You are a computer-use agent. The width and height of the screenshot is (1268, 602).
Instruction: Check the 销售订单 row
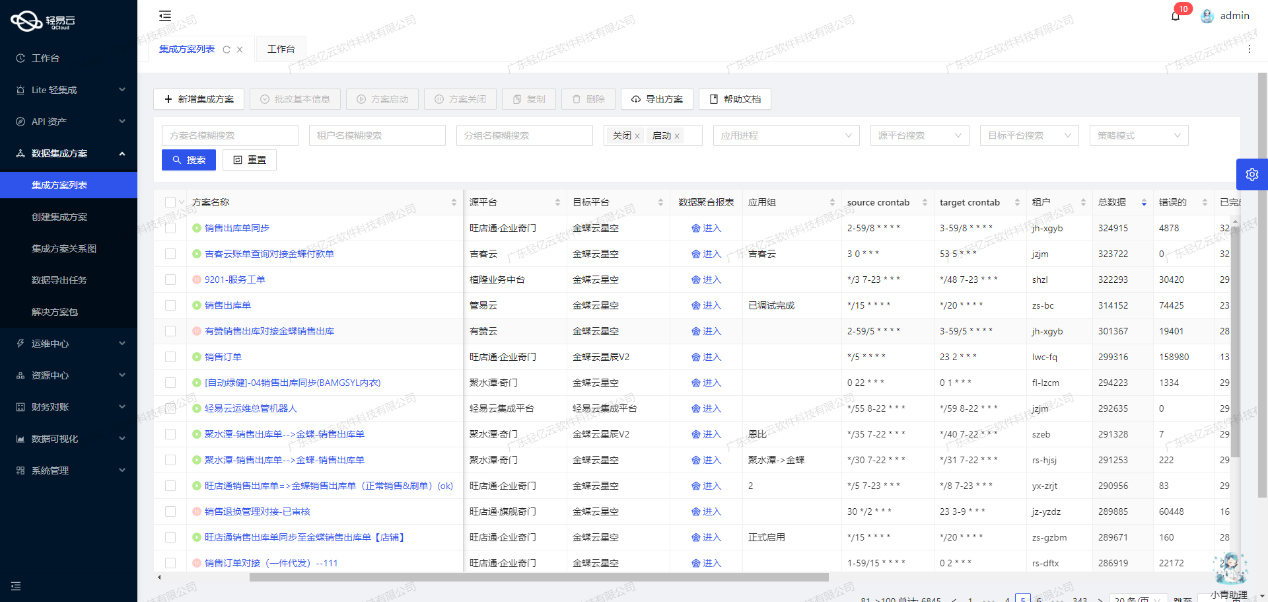pyautogui.click(x=170, y=357)
